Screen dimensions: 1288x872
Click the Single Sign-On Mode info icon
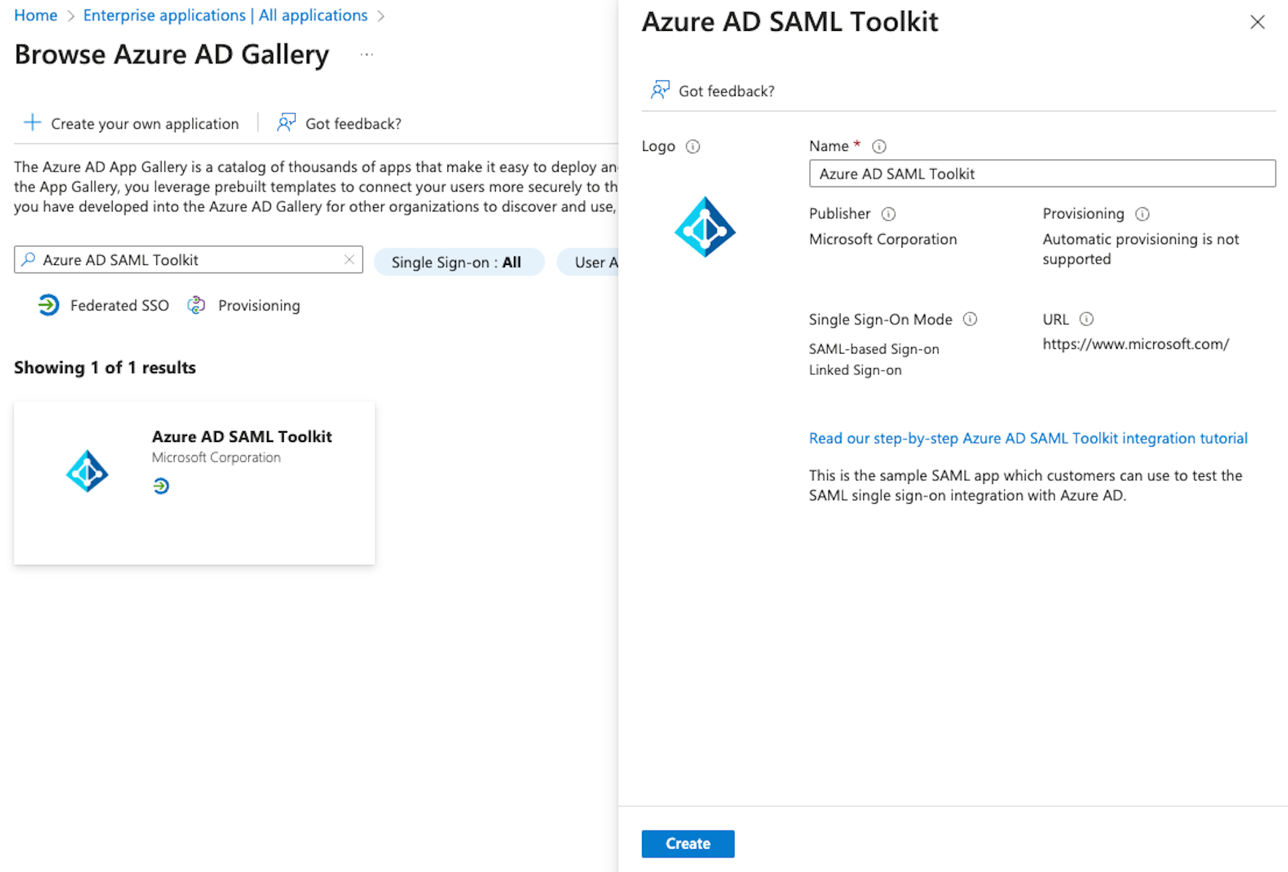pos(970,319)
